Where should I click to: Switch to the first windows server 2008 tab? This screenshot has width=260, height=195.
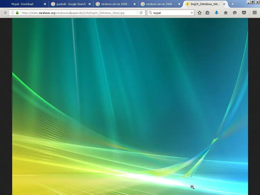[x=116, y=4]
